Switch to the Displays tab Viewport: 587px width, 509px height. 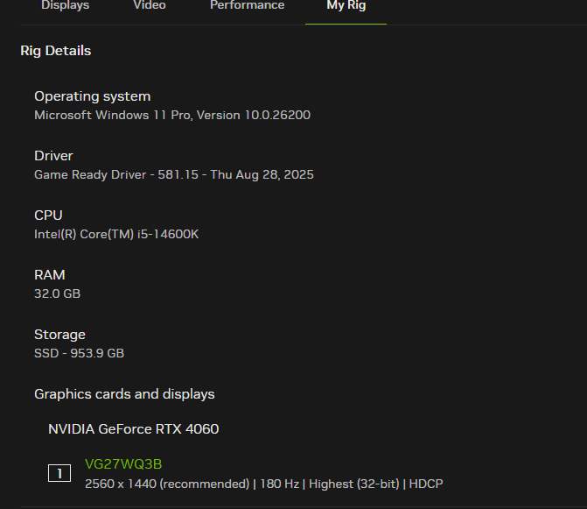click(x=65, y=5)
